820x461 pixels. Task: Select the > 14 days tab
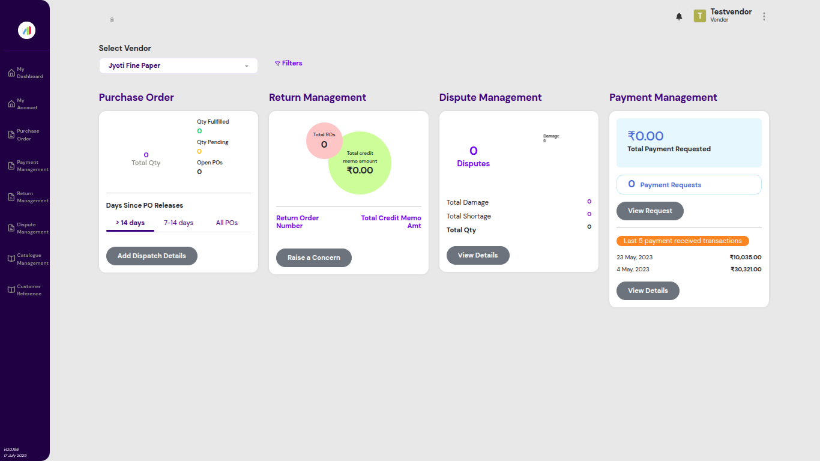130,223
